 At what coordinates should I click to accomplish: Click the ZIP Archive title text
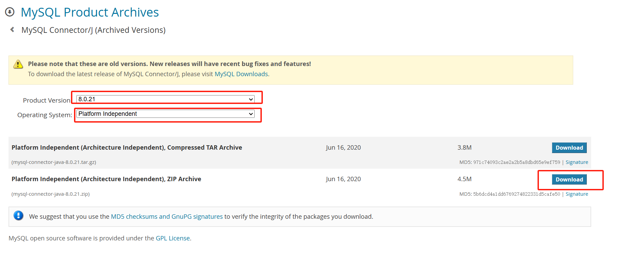[106, 179]
